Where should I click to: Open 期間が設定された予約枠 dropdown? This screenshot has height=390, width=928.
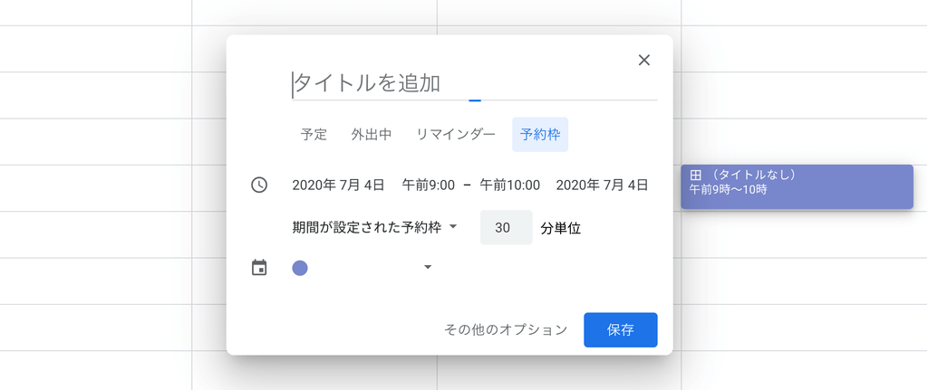[375, 227]
